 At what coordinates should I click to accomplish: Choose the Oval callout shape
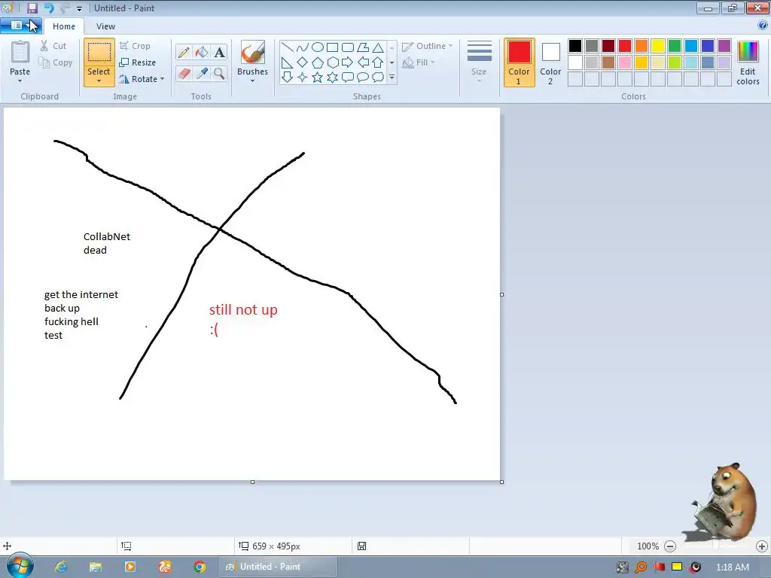point(363,78)
